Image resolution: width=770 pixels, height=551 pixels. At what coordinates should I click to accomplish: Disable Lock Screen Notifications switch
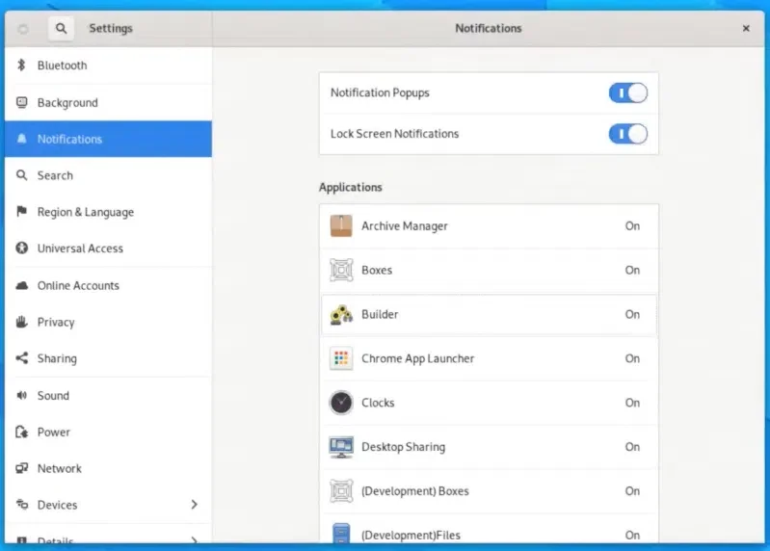tap(627, 134)
